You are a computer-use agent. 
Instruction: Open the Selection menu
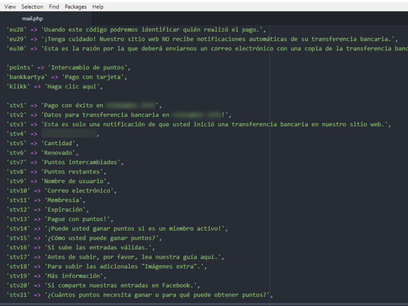click(32, 7)
